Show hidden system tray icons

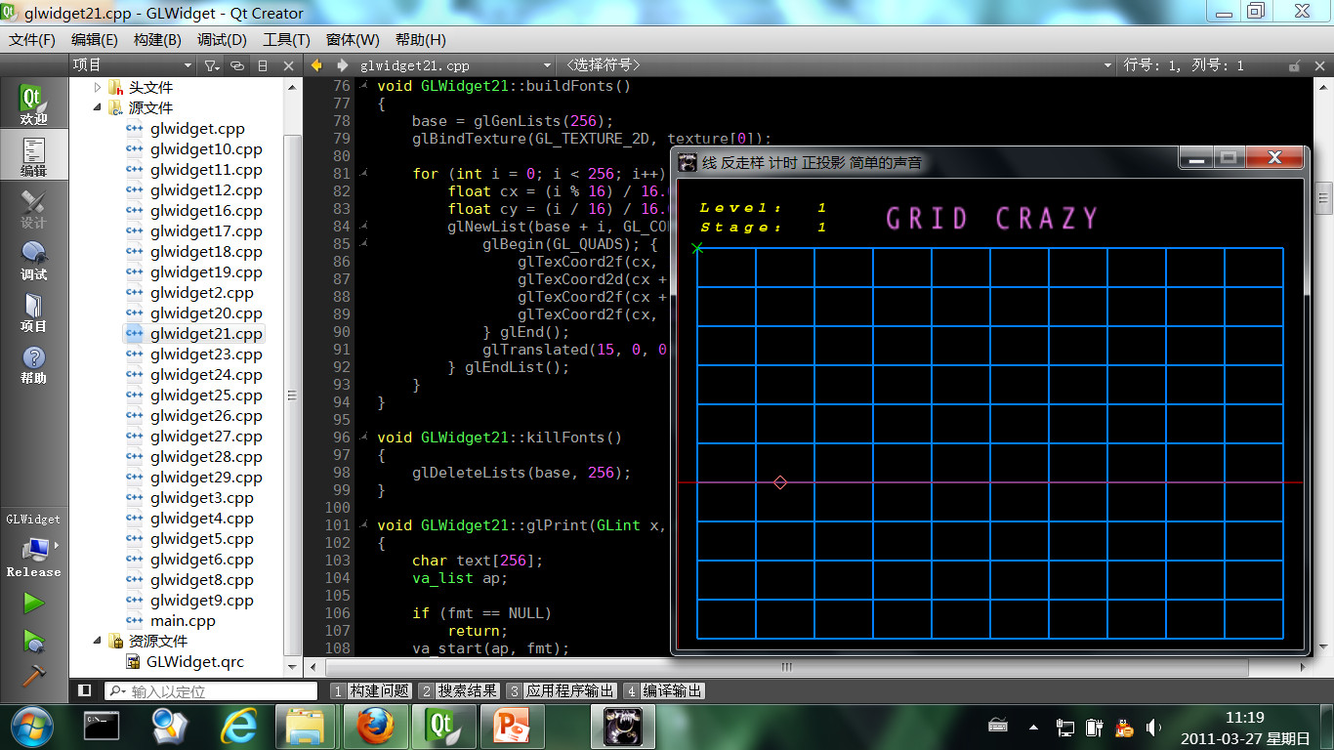pos(1033,728)
